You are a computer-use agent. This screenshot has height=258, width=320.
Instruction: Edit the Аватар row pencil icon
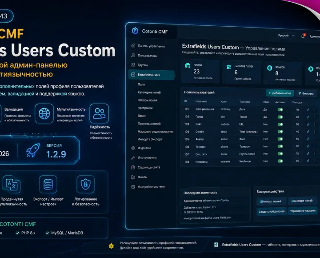[x=308, y=139]
